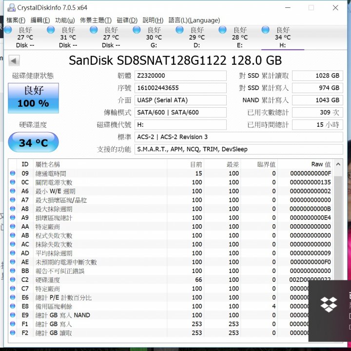Screen dimensions: 351x351
Task: Click the CrystalDiskInfo title bar app icon
Action: click(x=11, y=8)
